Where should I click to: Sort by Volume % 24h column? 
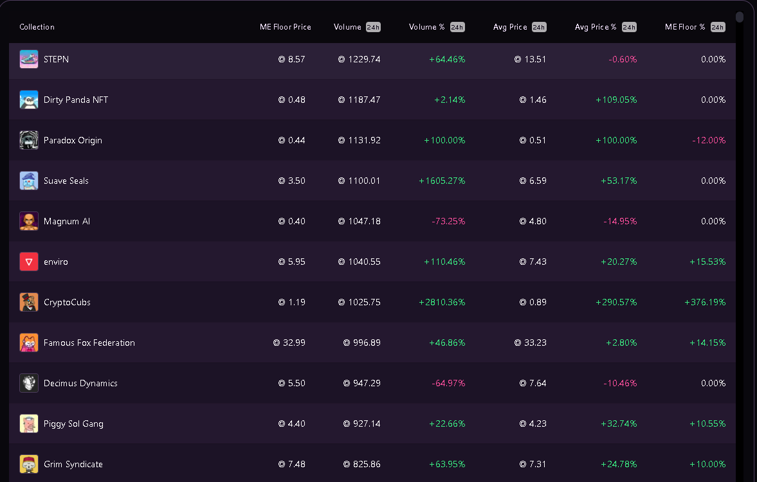coord(437,27)
